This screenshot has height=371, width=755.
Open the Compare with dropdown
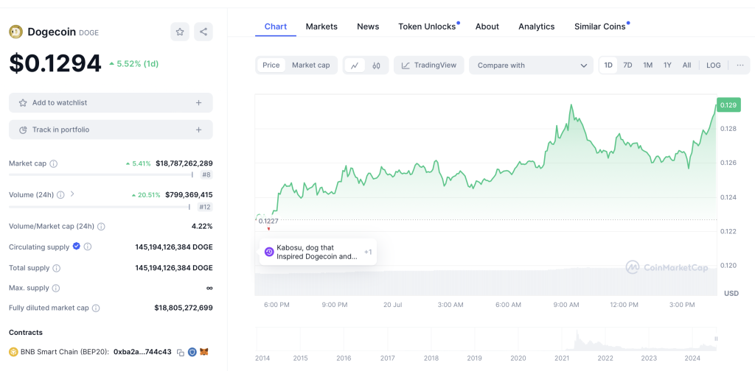[531, 66]
